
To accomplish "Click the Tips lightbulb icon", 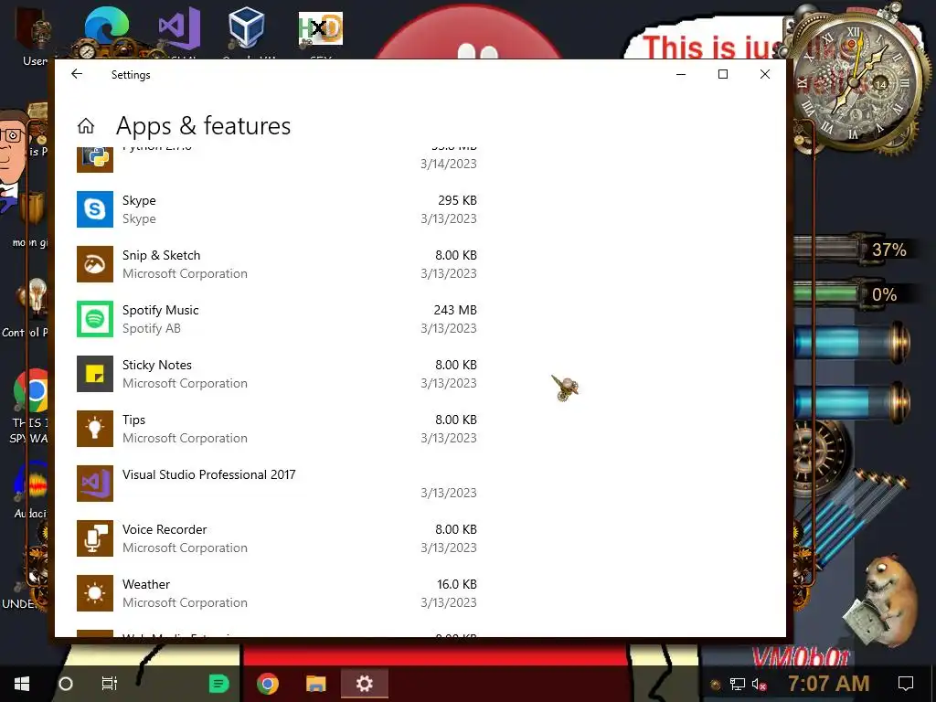I will pyautogui.click(x=95, y=430).
